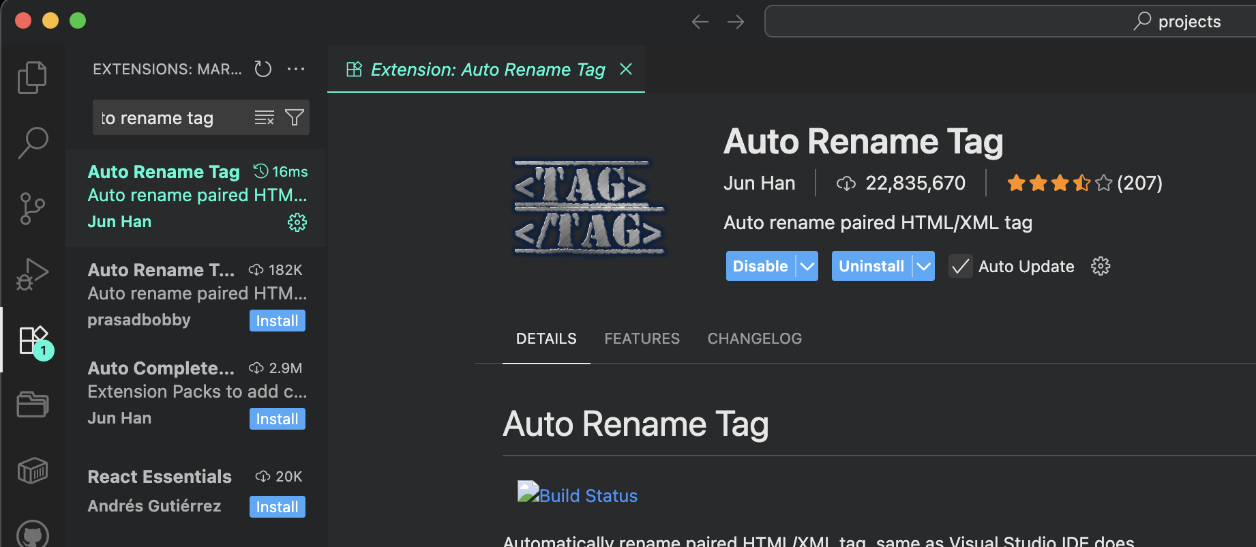Click the manage gear beside Auto Update
This screenshot has width=1256, height=547.
[1101, 266]
